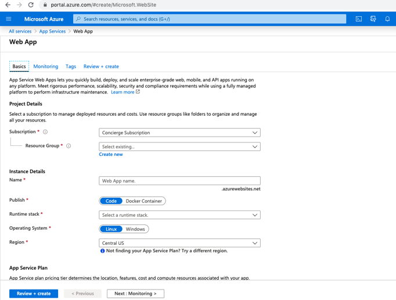Viewport: 396px width, 300px height.
Task: Click the Web App page title
Action: [23, 42]
